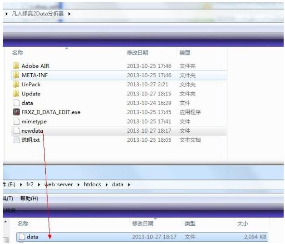Select the Update folder name
The width and height of the screenshot is (285, 244).
coord(31,94)
